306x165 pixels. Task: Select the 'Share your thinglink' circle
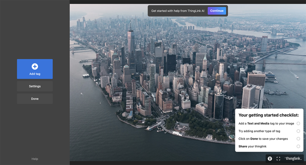pos(298,146)
